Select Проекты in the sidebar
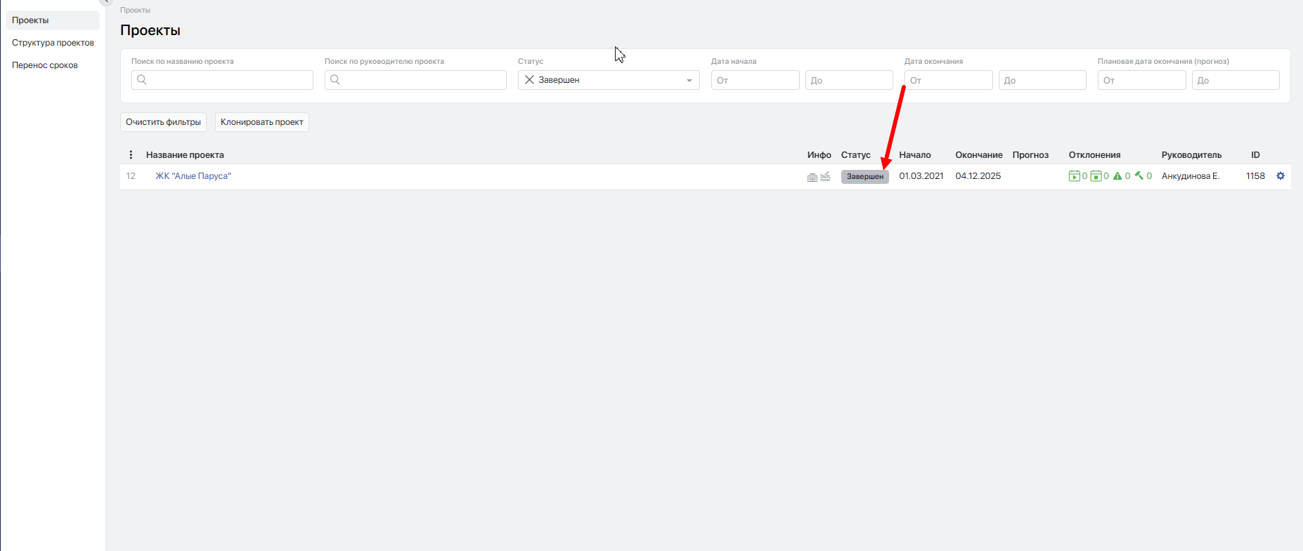The height and width of the screenshot is (551, 1303). click(x=53, y=20)
